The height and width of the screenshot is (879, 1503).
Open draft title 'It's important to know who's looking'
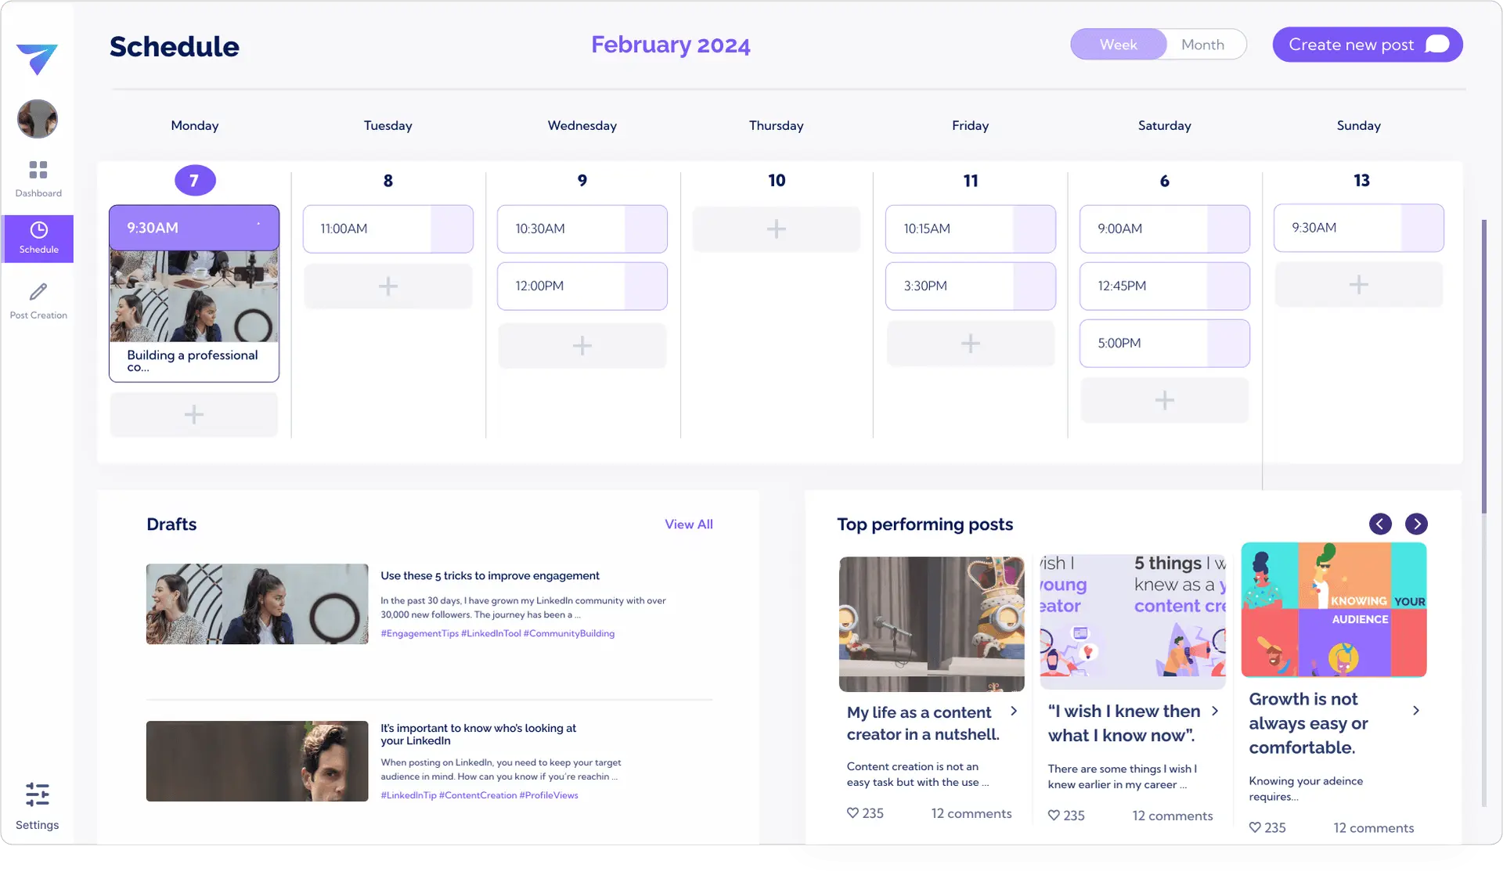point(478,734)
